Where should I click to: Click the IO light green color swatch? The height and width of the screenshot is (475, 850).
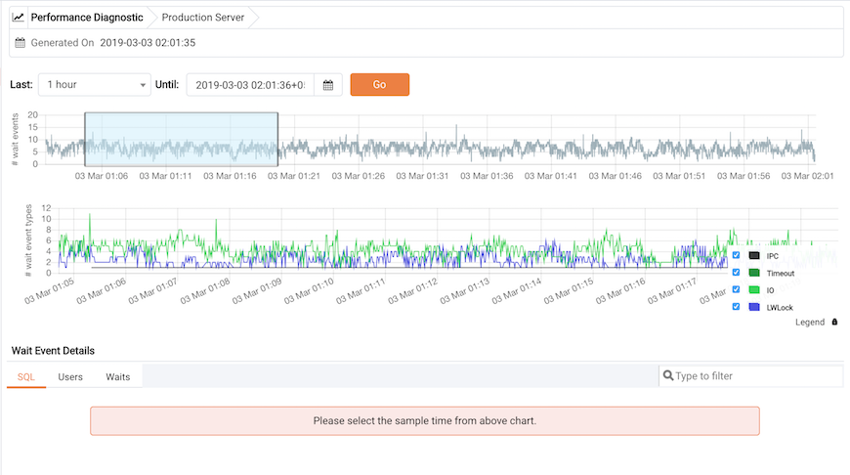[x=754, y=290]
